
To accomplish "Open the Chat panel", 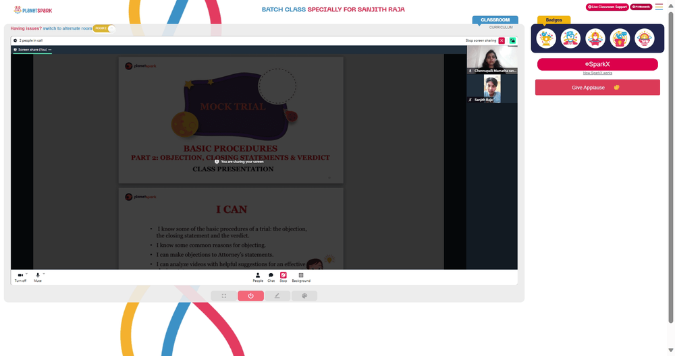I will pyautogui.click(x=271, y=277).
